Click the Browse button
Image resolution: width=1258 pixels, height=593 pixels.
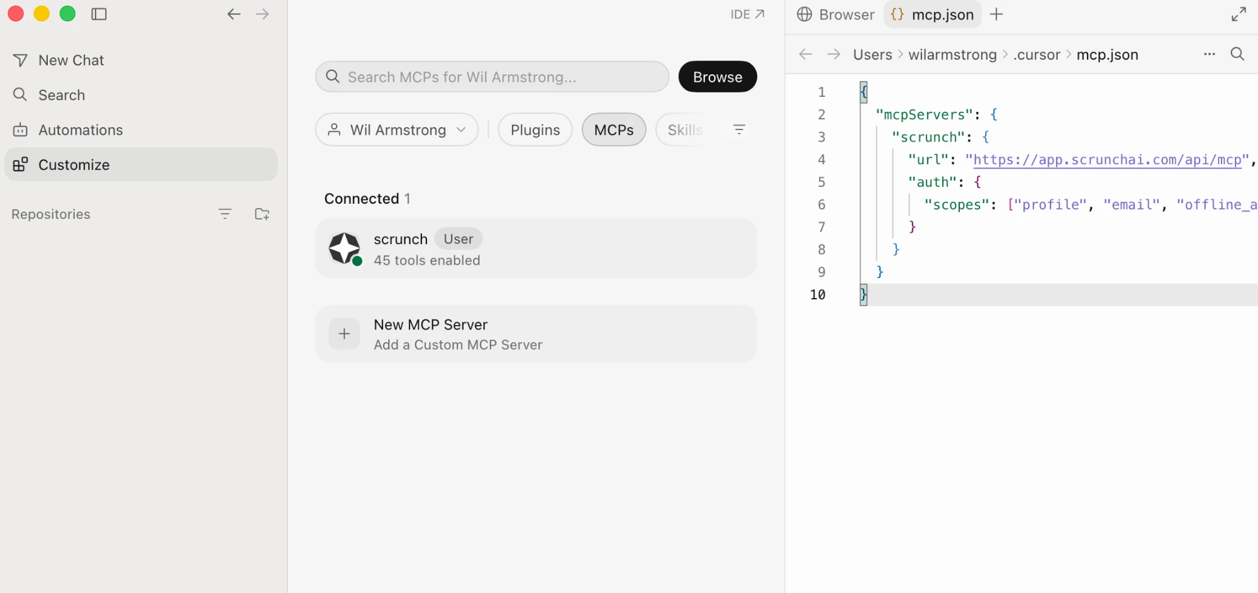click(718, 77)
